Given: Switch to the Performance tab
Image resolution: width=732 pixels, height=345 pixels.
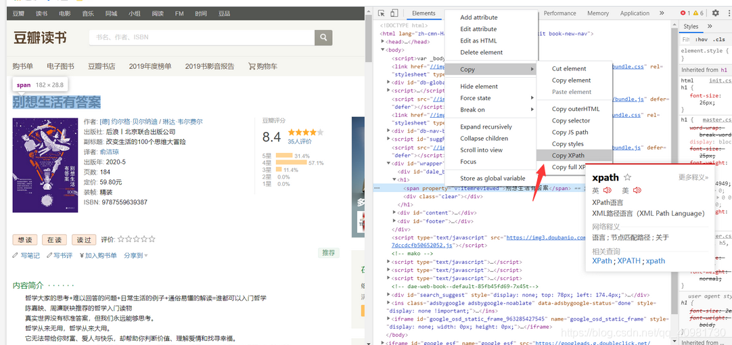Looking at the screenshot, I should 559,13.
